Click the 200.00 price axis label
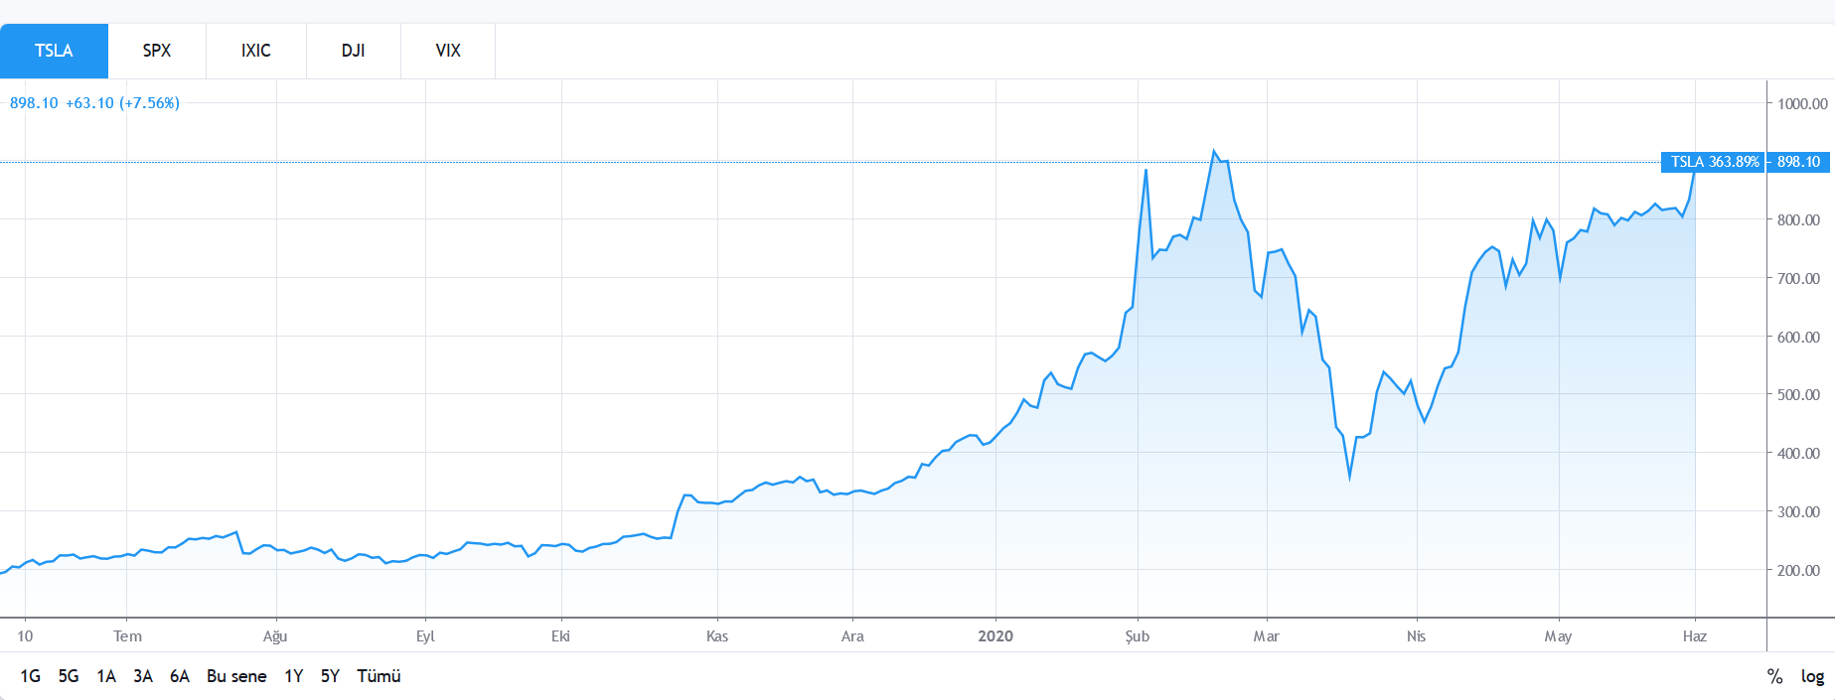This screenshot has width=1835, height=700. coord(1798,571)
